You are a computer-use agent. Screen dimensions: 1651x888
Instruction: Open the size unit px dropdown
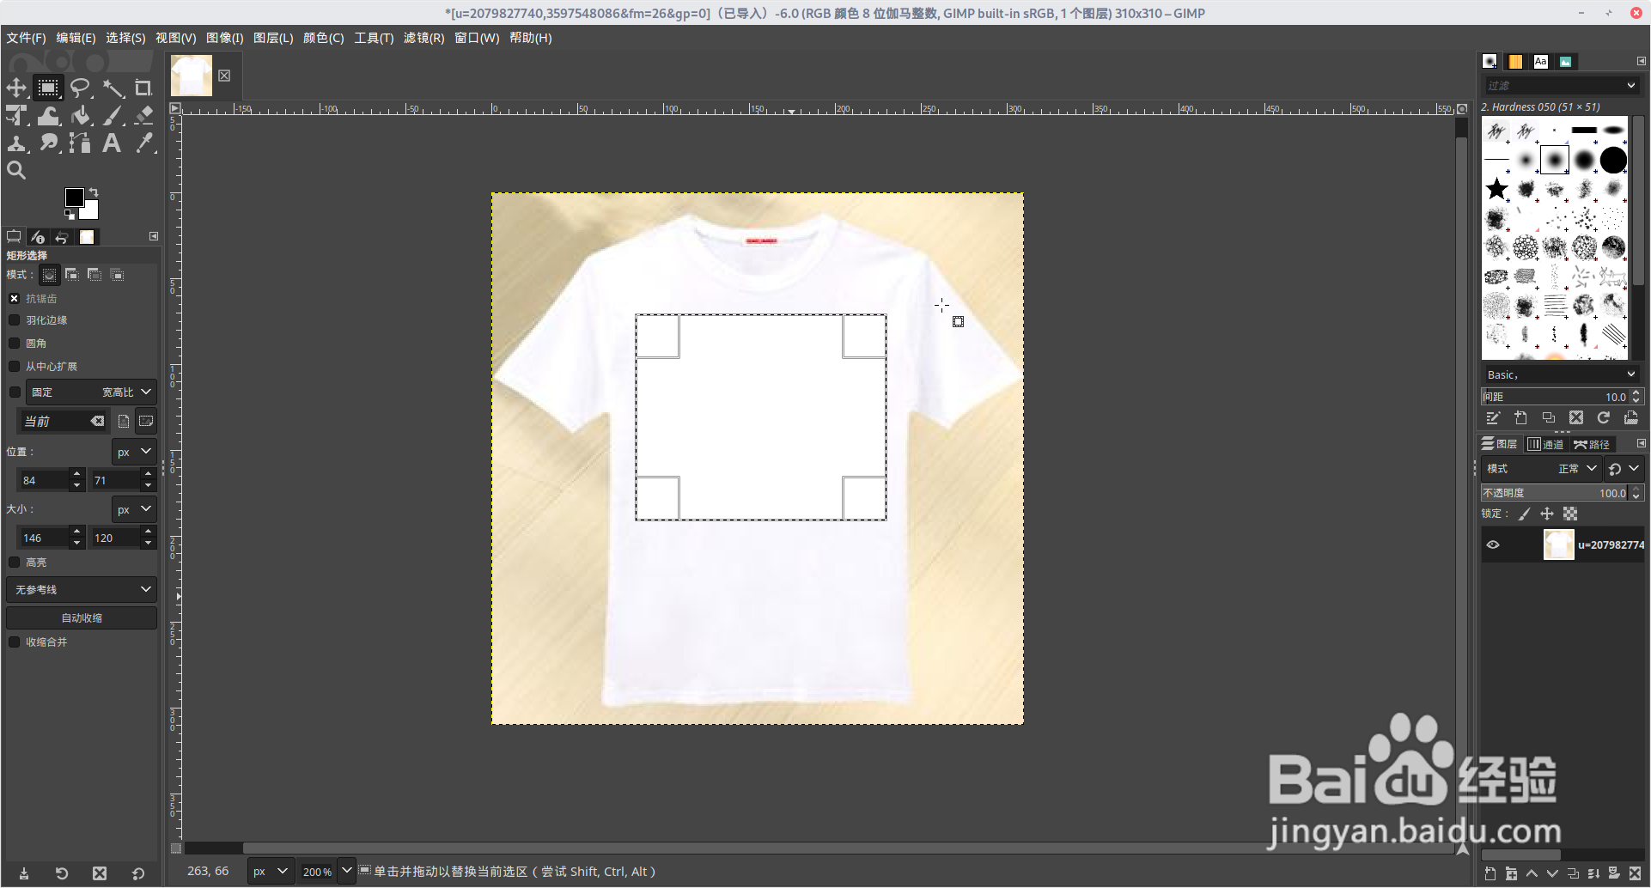click(x=134, y=509)
